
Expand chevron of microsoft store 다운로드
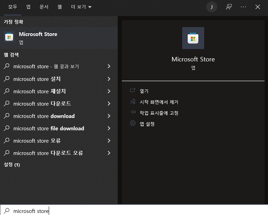point(109,104)
